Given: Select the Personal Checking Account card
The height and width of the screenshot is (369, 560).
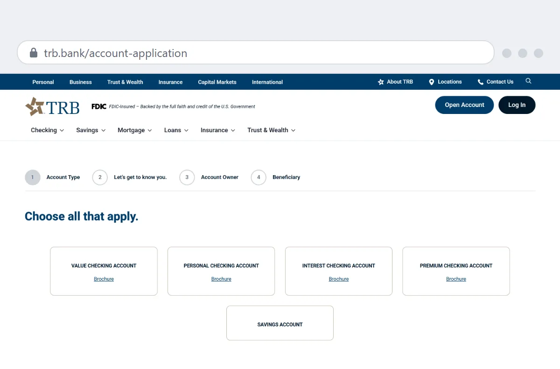Looking at the screenshot, I should point(221,271).
